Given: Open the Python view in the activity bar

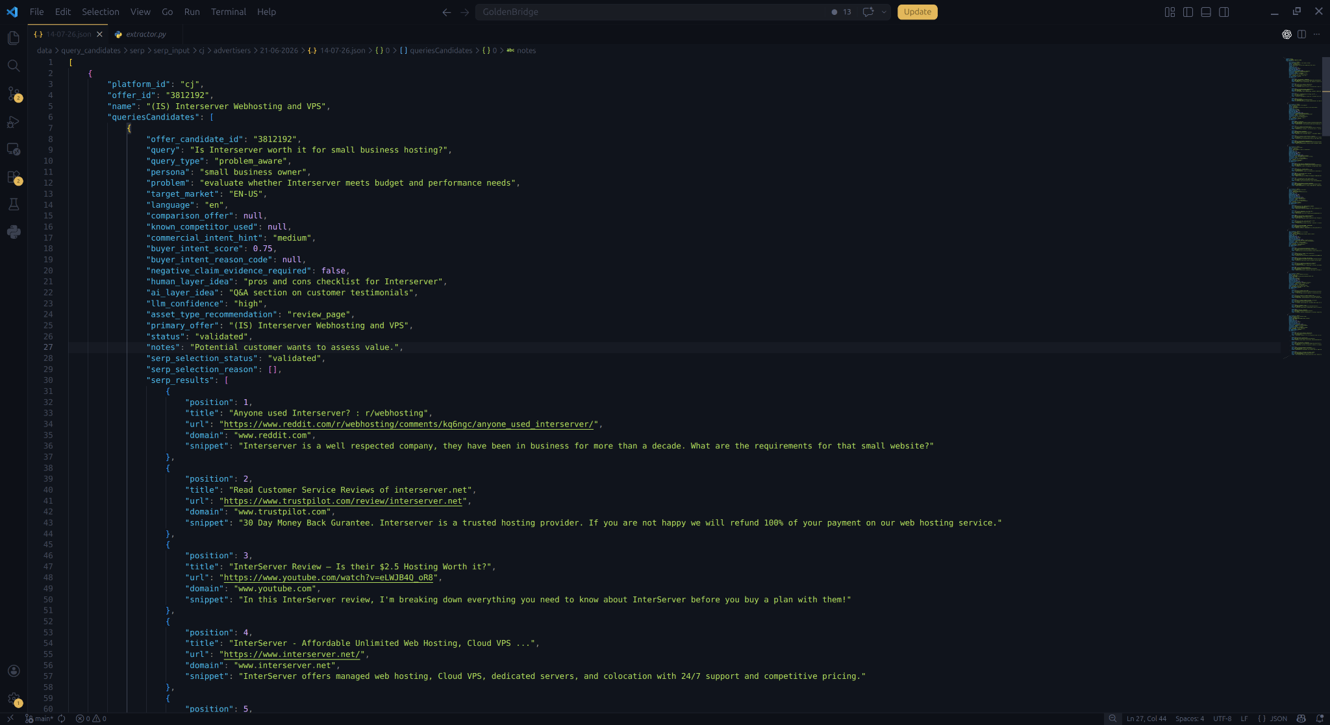Looking at the screenshot, I should point(14,232).
